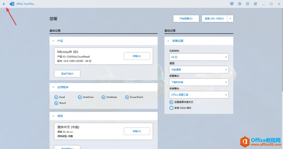Open the about info icon

247,4
